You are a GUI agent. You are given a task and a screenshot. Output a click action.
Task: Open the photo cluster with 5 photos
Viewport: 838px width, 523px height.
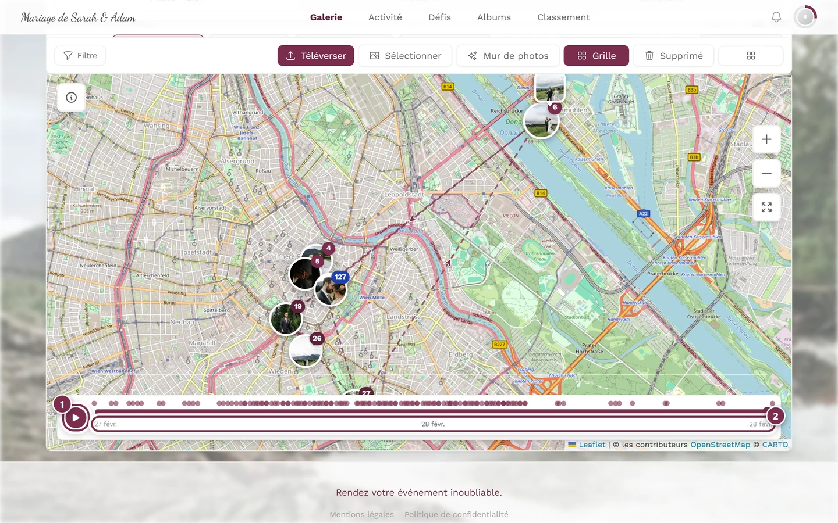pos(306,273)
